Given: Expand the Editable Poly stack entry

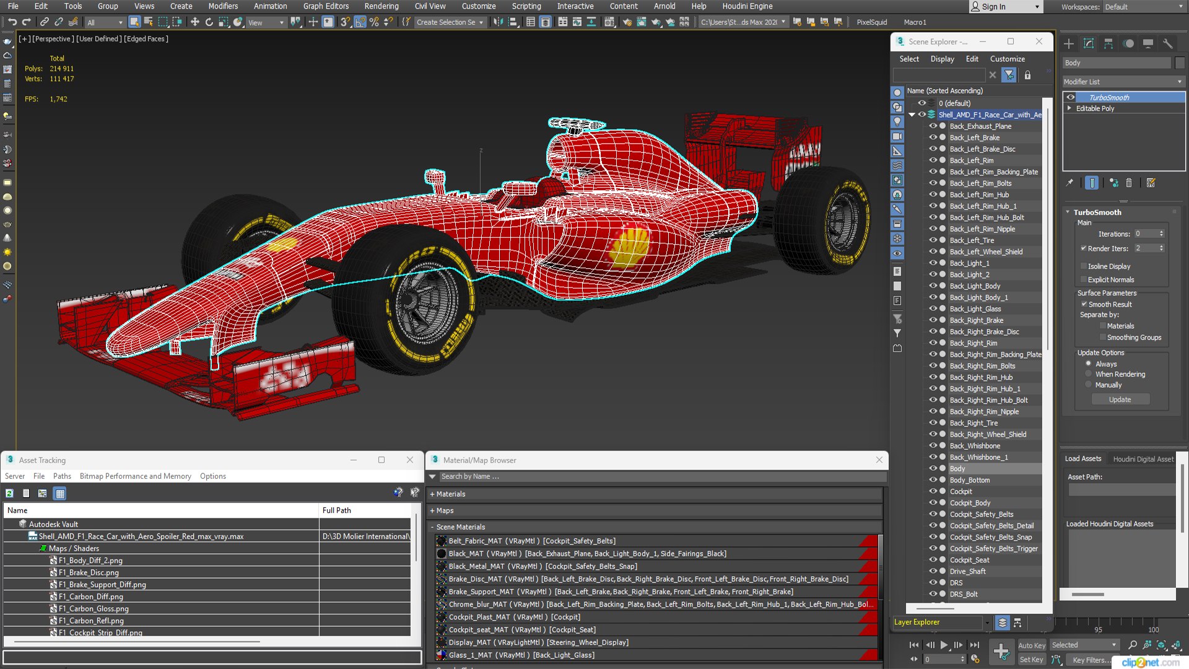Looking at the screenshot, I should [1069, 108].
